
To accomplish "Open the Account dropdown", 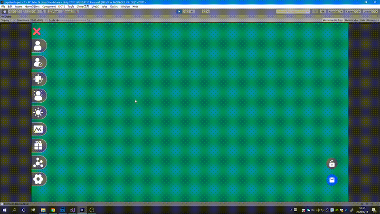I will (335, 11).
